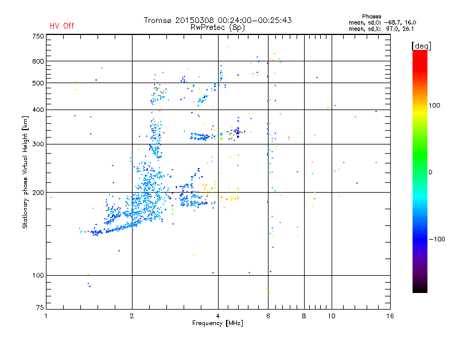Click the x-axis '4' tick label
Viewport: 459px width, 344px height.
point(218,316)
